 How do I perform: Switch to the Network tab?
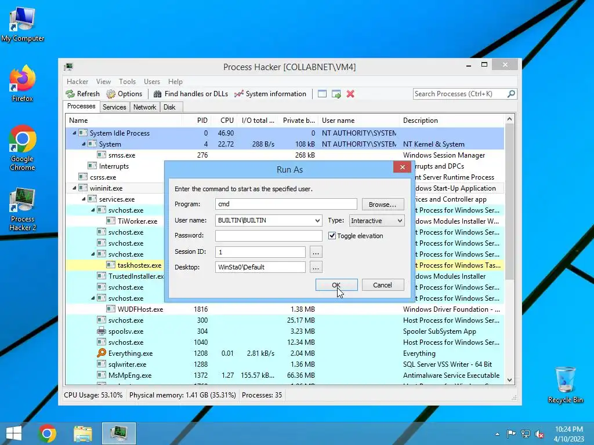pos(144,107)
